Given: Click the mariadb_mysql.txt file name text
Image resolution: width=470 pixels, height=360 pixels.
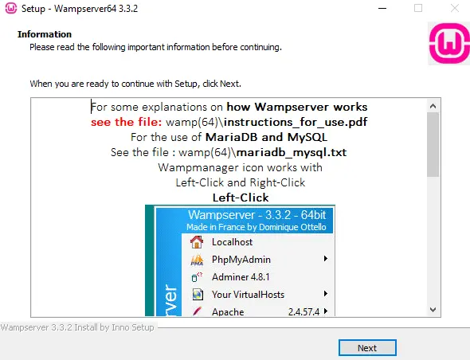Looking at the screenshot, I should (292, 153).
